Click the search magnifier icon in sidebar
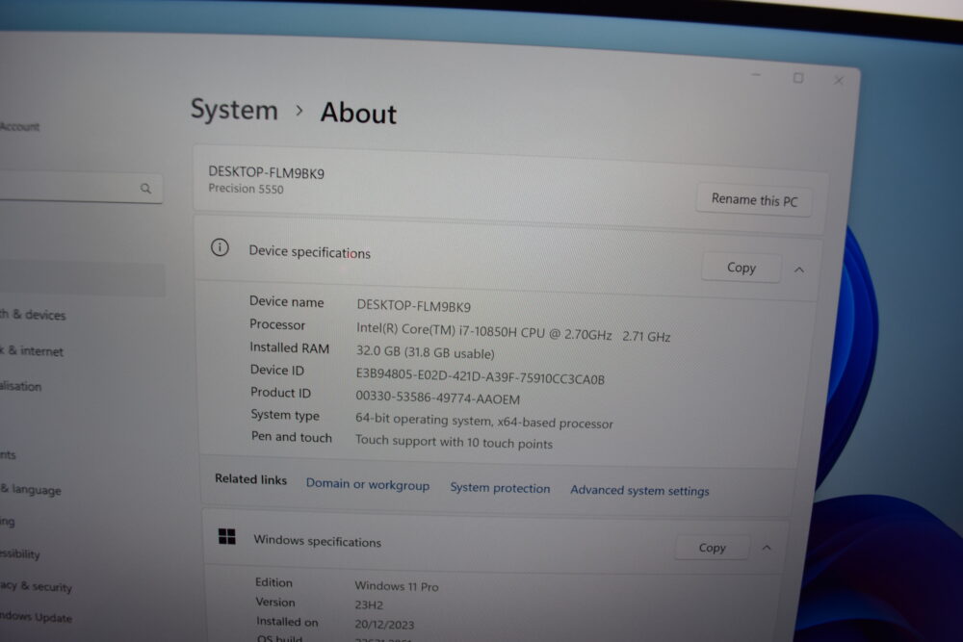Viewport: 963px width, 642px height. (x=145, y=189)
